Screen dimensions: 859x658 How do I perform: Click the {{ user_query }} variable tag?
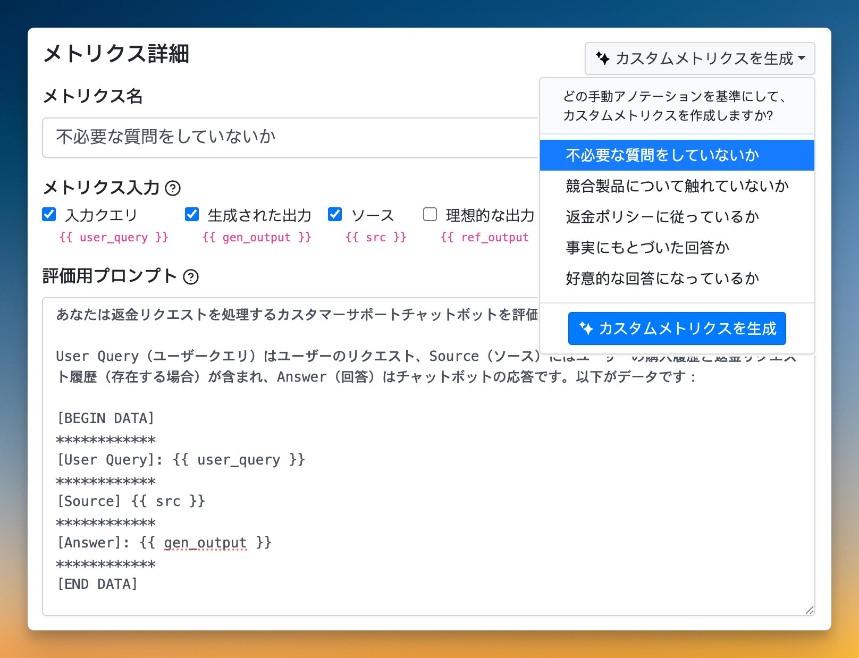[x=114, y=237]
